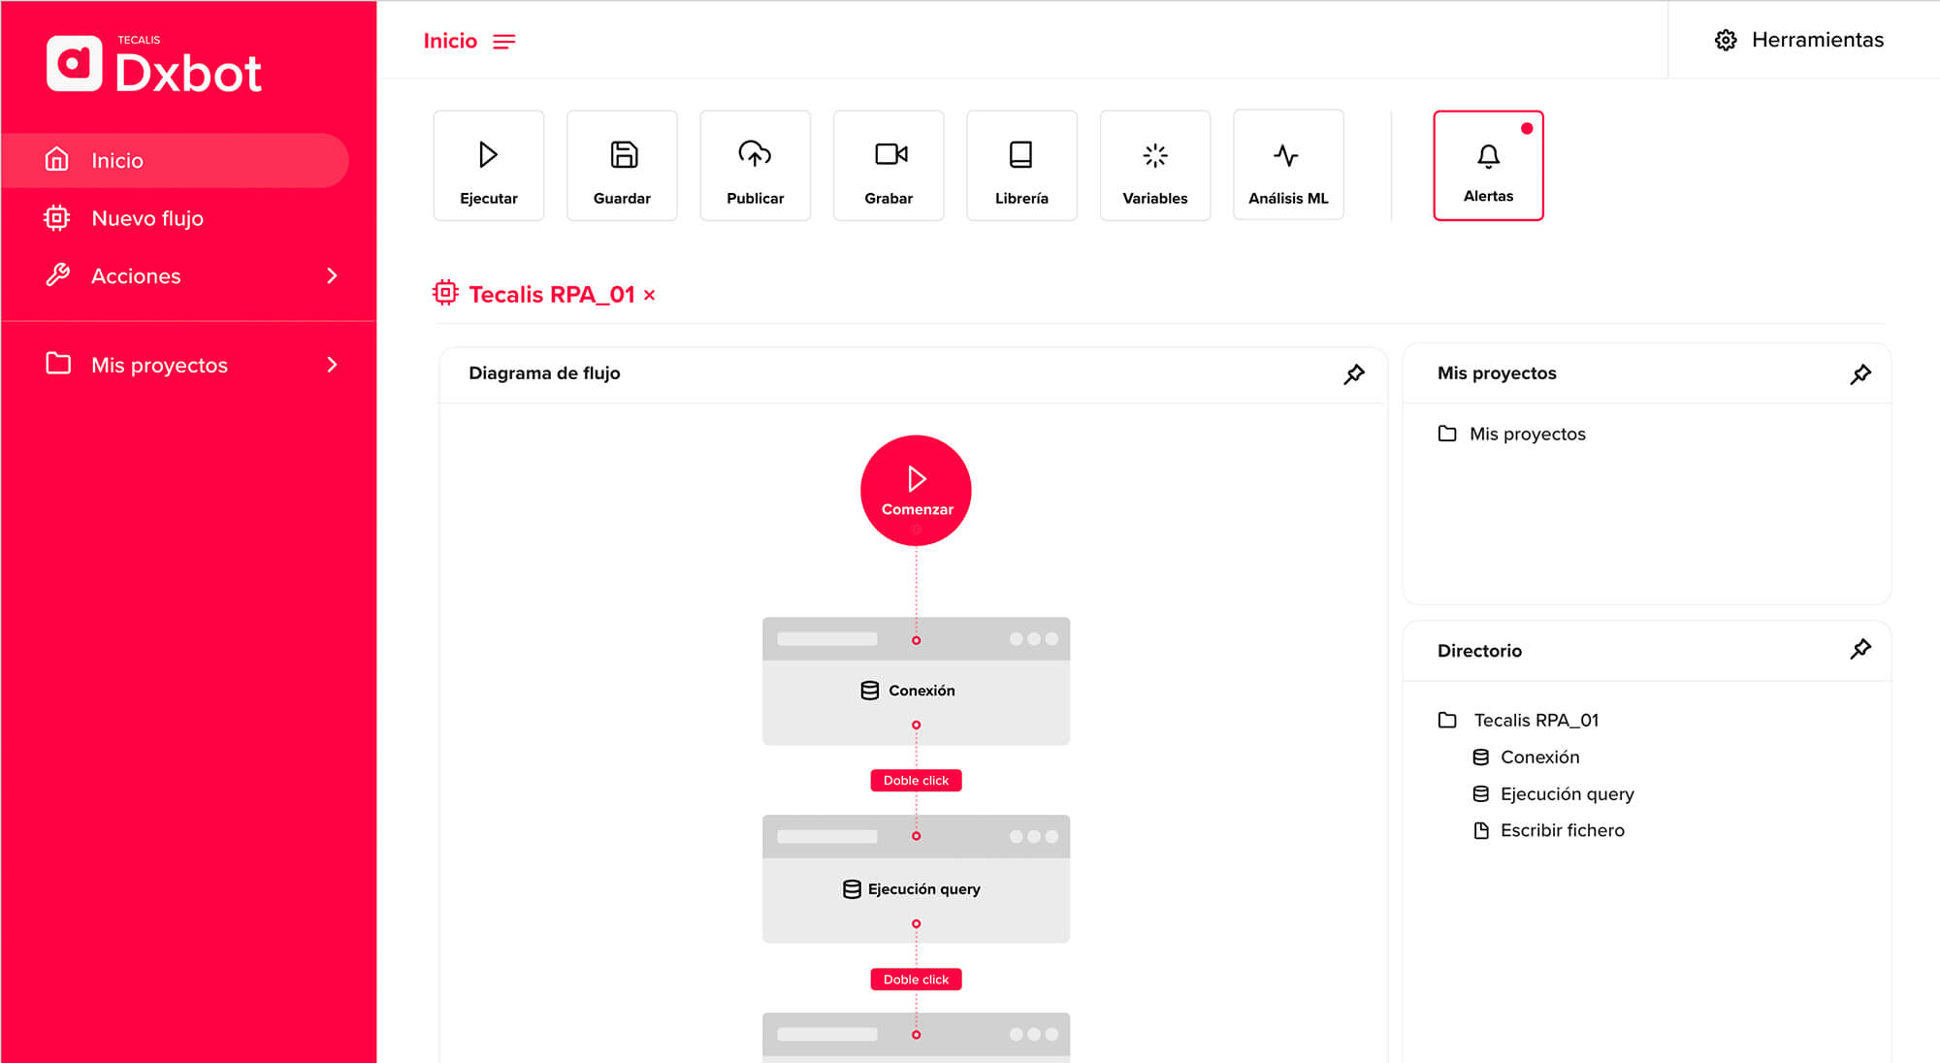1940x1063 pixels.
Task: Open Análisis ML activity icon
Action: pos(1287,155)
